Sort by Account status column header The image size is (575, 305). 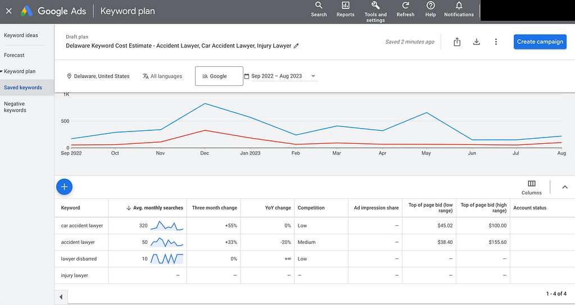(530, 208)
